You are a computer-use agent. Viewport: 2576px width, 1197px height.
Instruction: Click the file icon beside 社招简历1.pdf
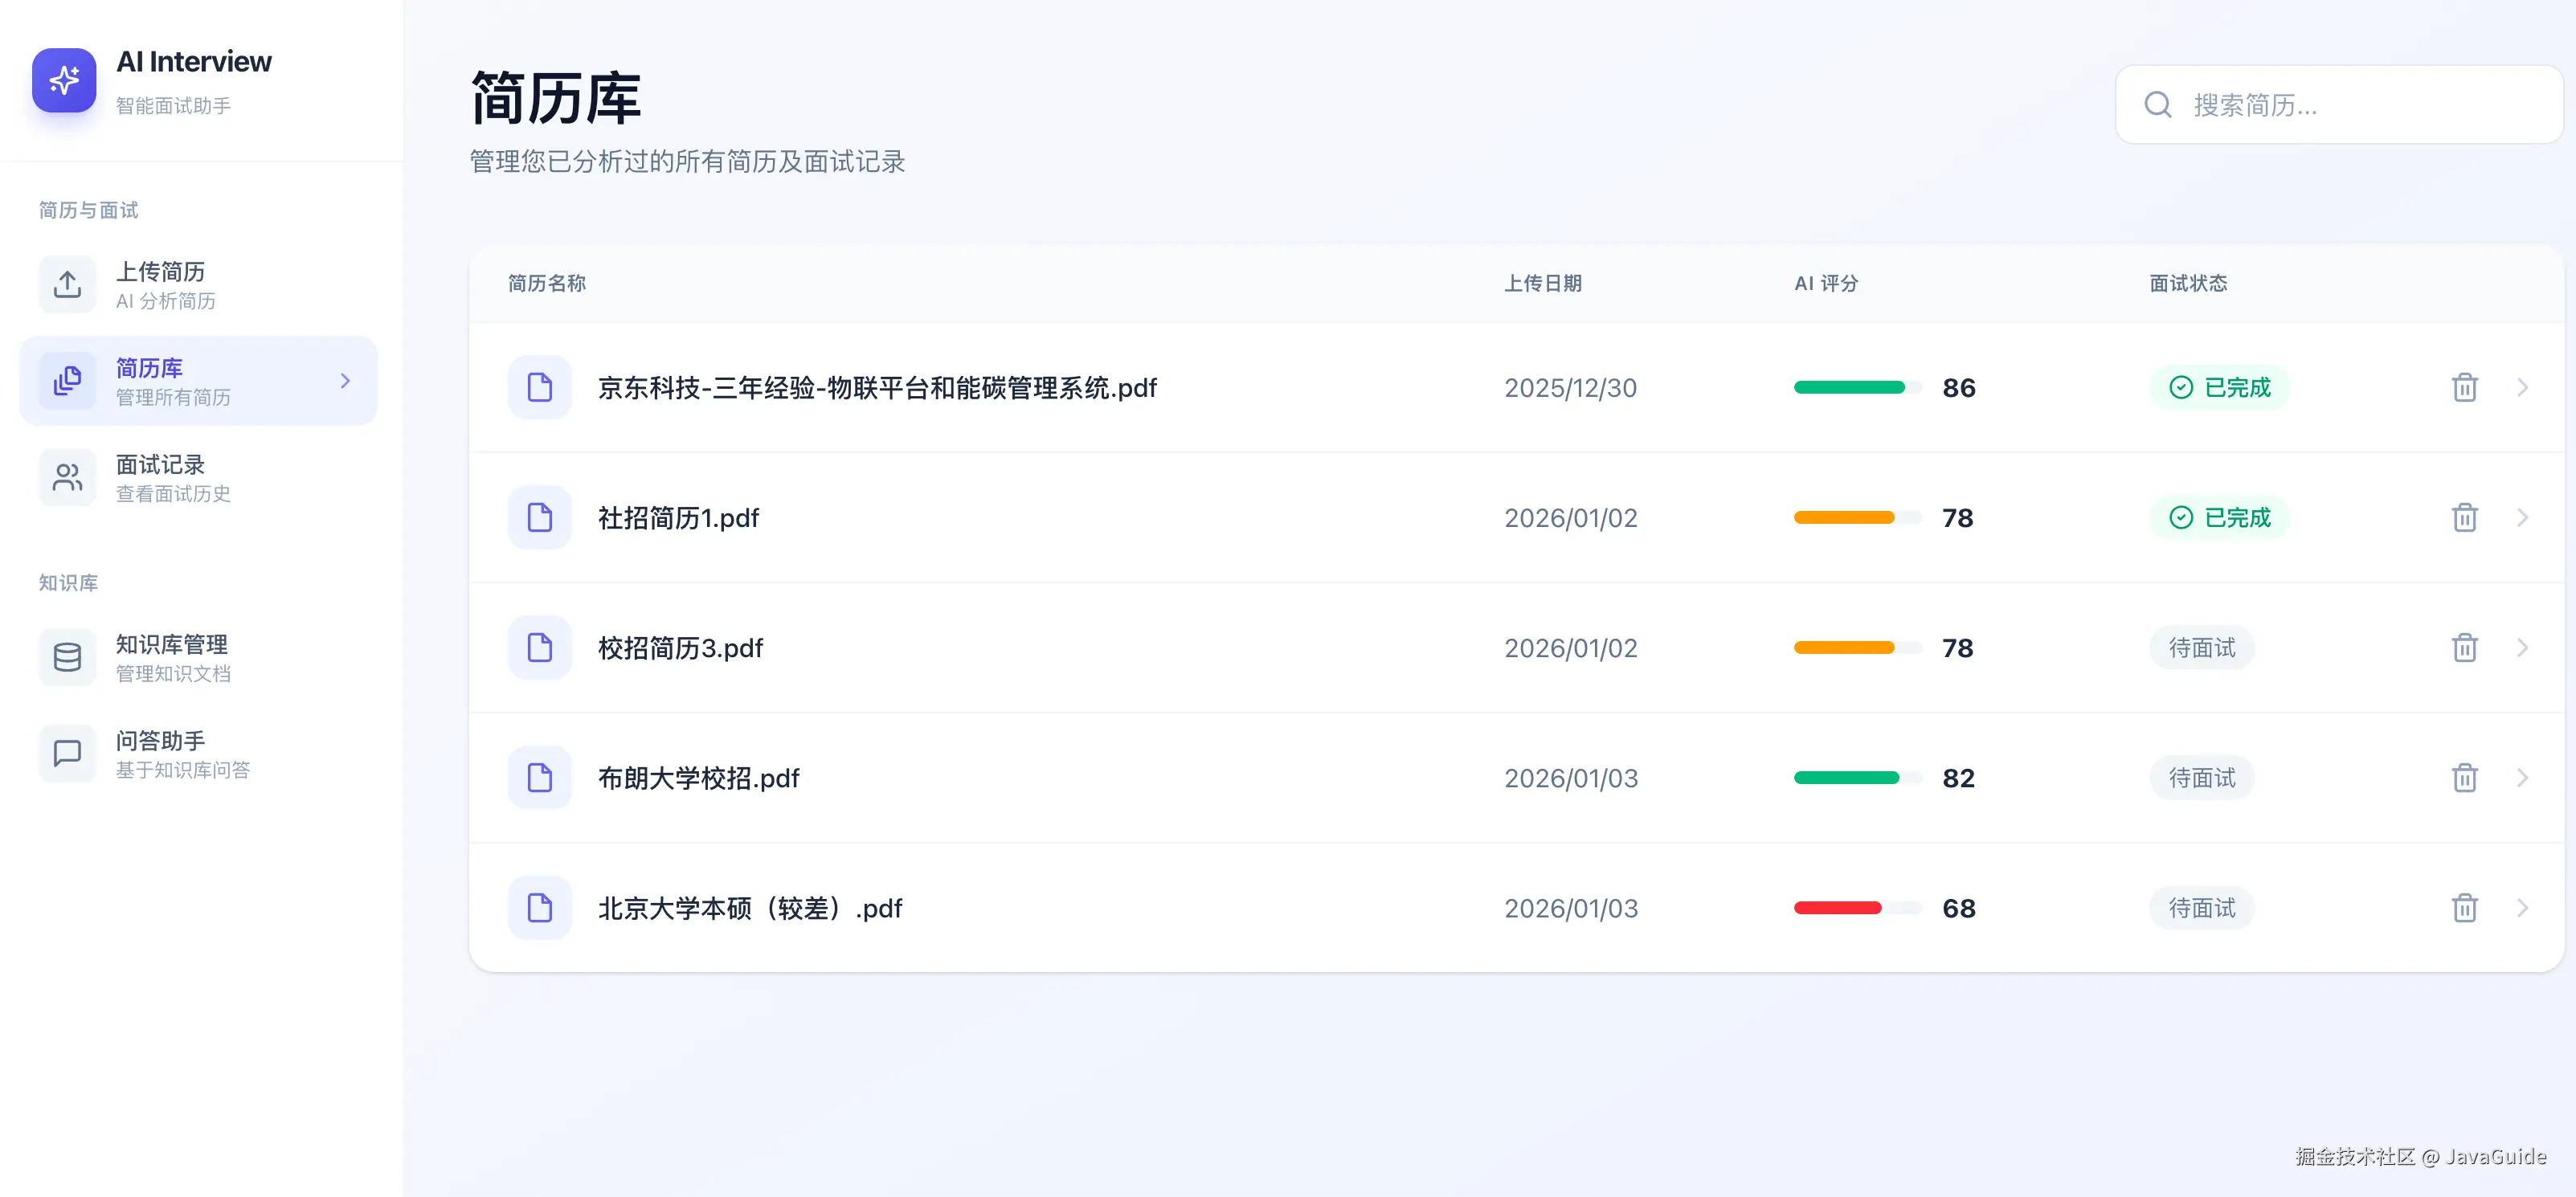[539, 517]
